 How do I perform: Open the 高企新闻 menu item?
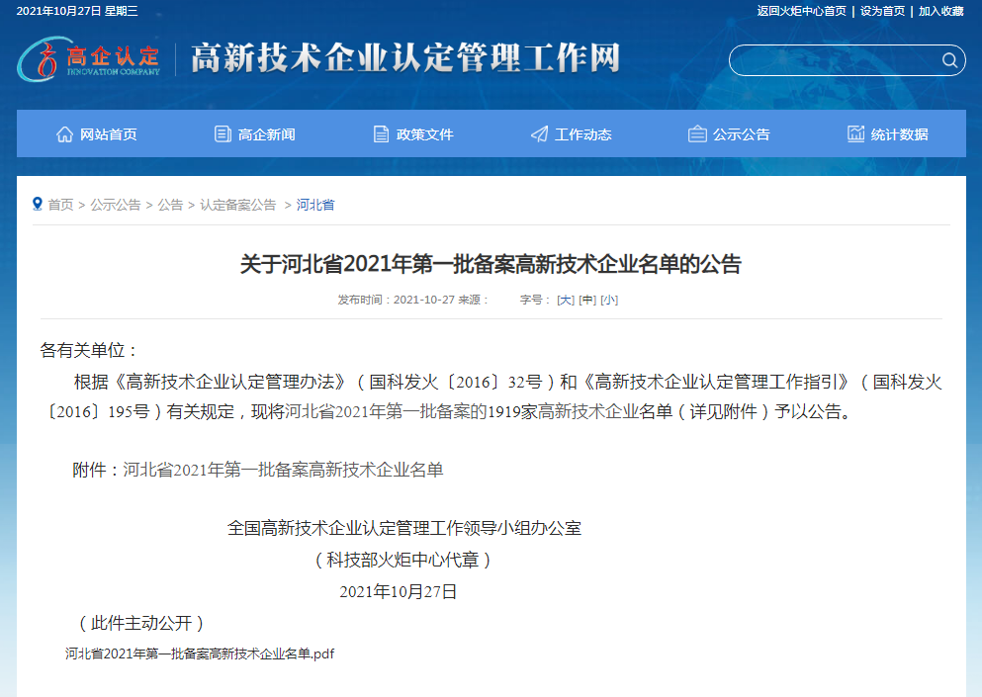[x=254, y=134]
